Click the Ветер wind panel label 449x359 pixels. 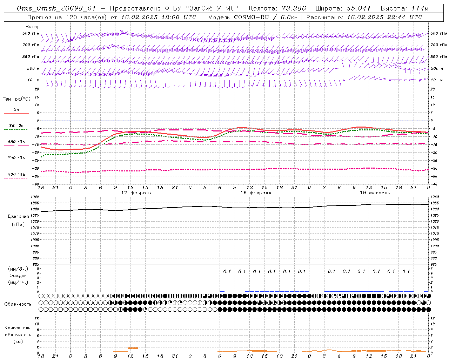click(33, 27)
